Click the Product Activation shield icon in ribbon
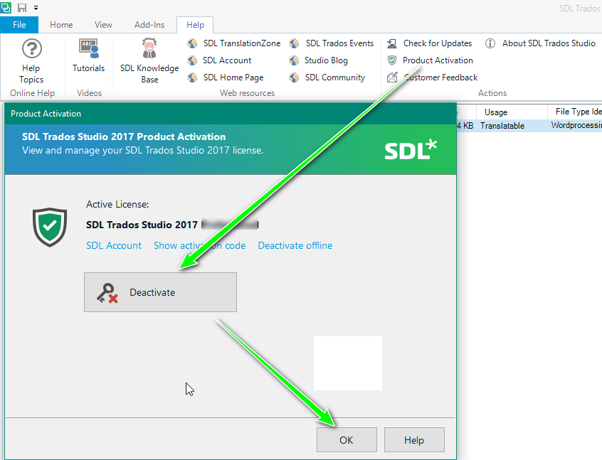This screenshot has height=460, width=602. pos(392,60)
